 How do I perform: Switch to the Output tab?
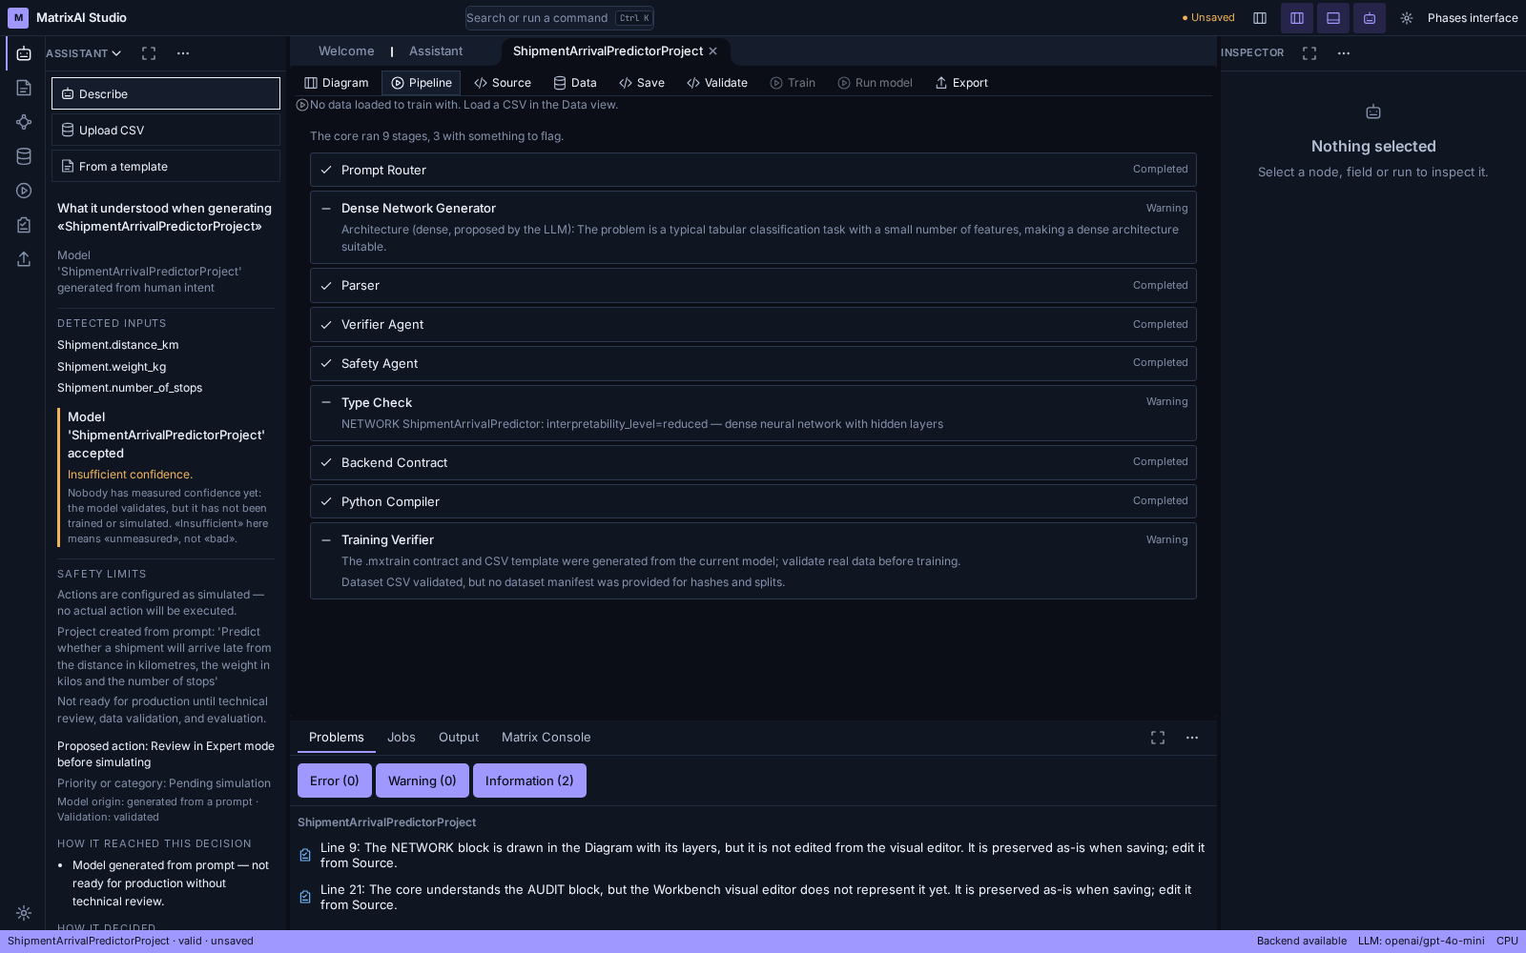click(459, 738)
